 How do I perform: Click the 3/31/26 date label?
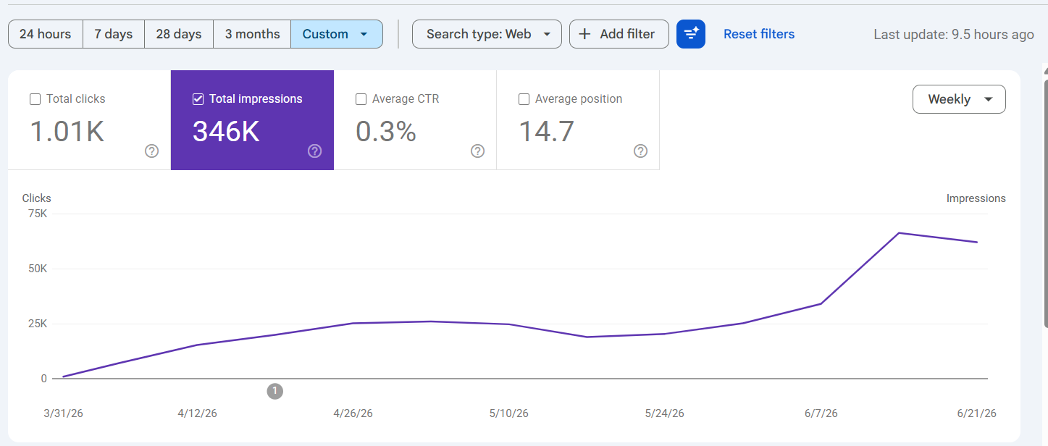tap(63, 413)
